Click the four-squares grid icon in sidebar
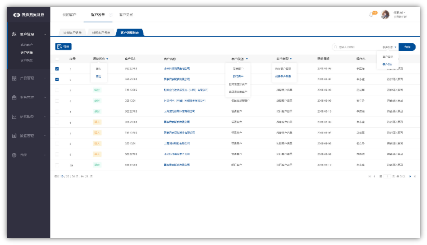 (x=14, y=78)
